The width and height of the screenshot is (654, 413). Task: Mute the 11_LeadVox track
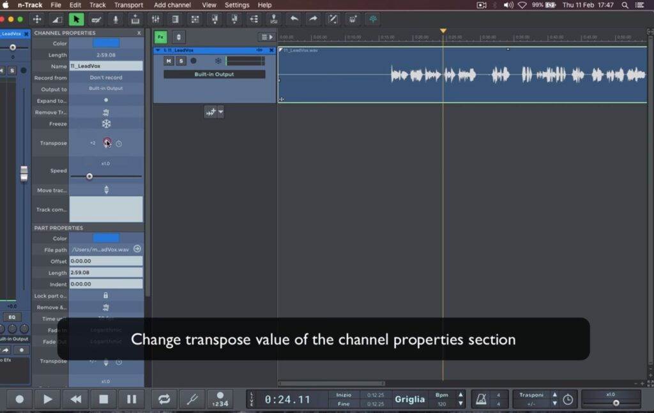tap(169, 61)
